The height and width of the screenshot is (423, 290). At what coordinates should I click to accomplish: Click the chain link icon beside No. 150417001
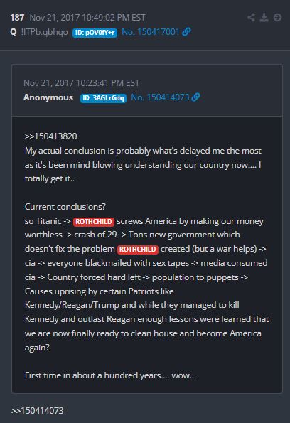(187, 32)
